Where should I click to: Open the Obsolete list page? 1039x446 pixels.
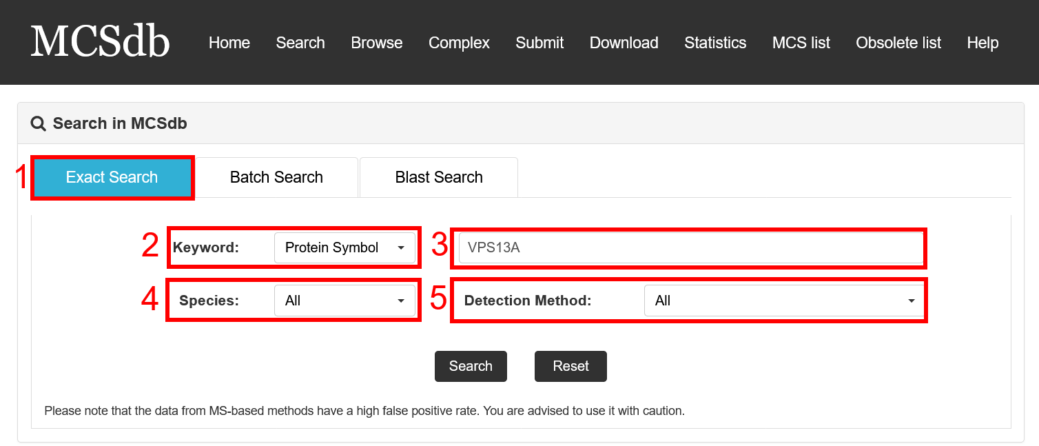click(898, 43)
